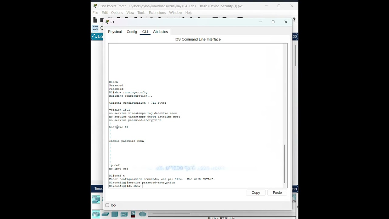Viewport: 389px width, 219px height.
Task: Choose the Security subcategory icon
Action: point(133,214)
